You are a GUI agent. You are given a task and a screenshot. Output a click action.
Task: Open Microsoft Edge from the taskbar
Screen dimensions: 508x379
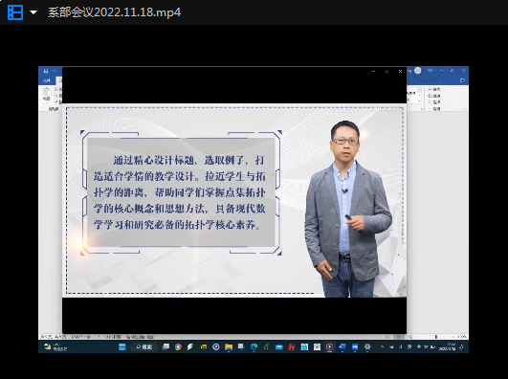(x=254, y=346)
